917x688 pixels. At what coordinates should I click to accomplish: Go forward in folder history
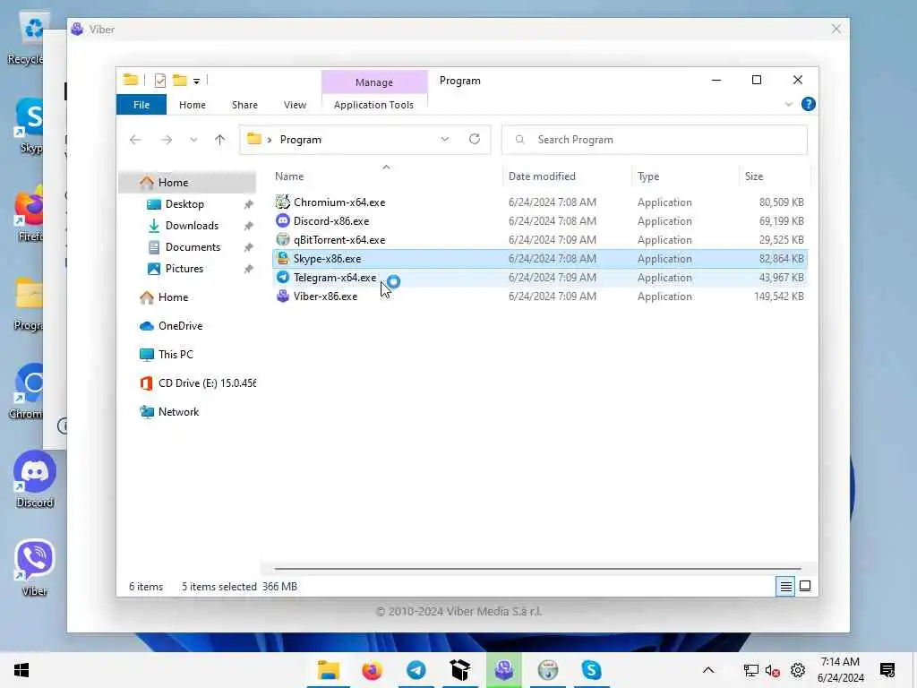coord(167,139)
